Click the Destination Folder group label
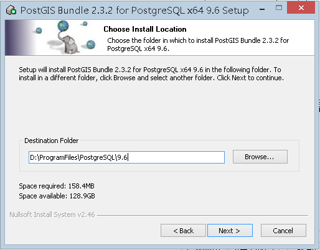The image size is (320, 250). click(52, 141)
